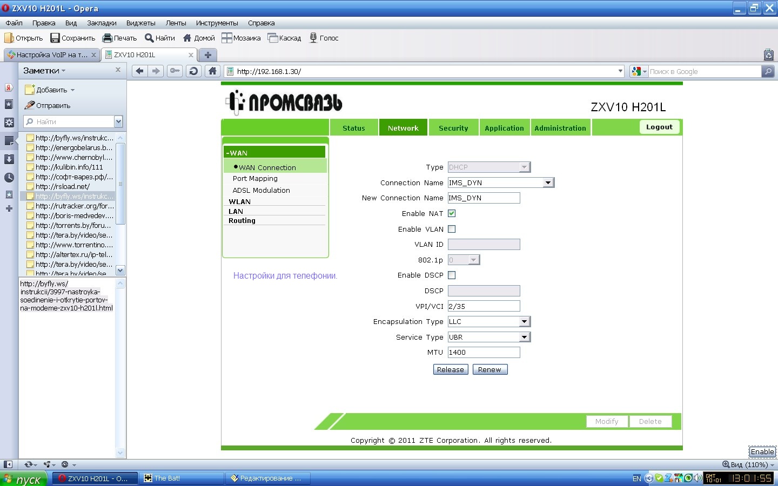This screenshot has height=486, width=778.
Task: Open the Yandex panel in the sidebar
Action: click(9, 87)
